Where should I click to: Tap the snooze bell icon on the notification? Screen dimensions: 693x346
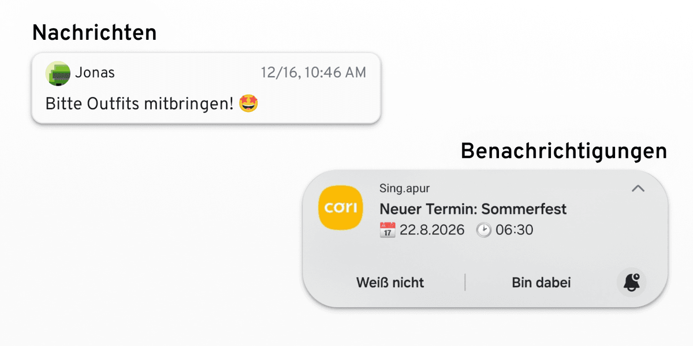point(632,282)
